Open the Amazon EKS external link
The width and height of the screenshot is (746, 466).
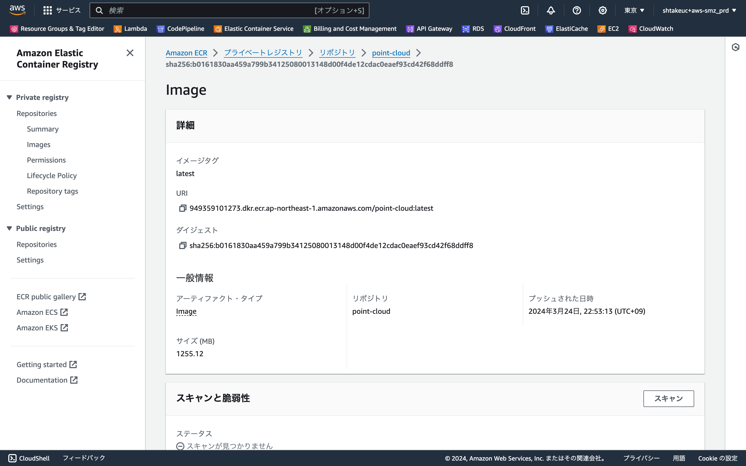click(42, 328)
